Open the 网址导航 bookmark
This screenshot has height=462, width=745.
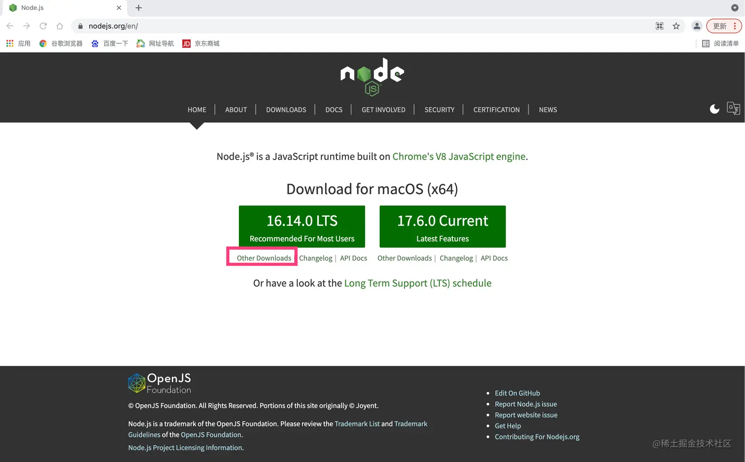pos(155,44)
